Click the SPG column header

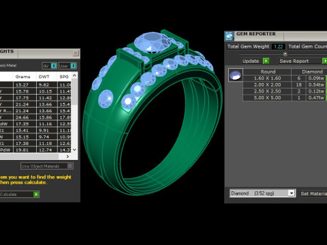[x=64, y=77]
